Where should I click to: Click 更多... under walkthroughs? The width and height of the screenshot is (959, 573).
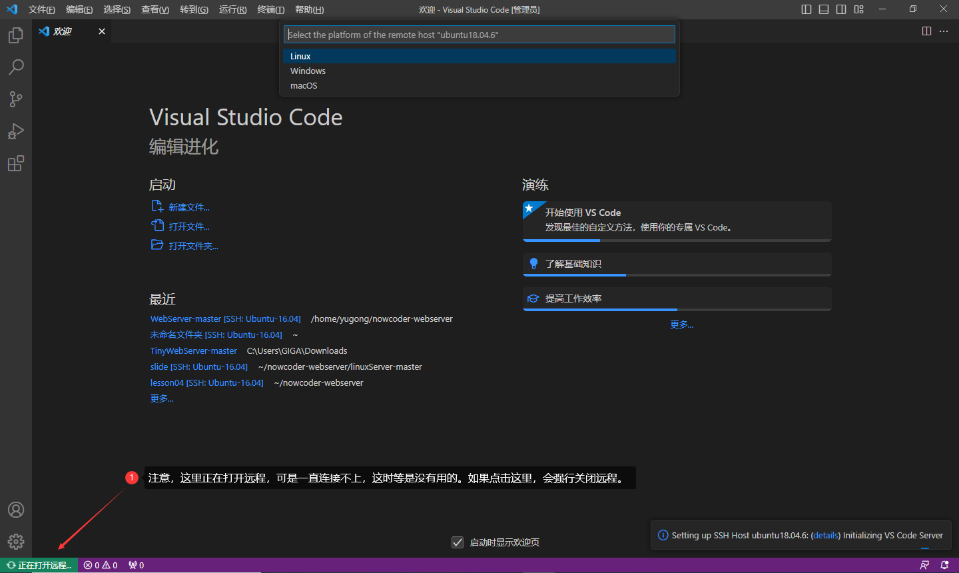682,324
